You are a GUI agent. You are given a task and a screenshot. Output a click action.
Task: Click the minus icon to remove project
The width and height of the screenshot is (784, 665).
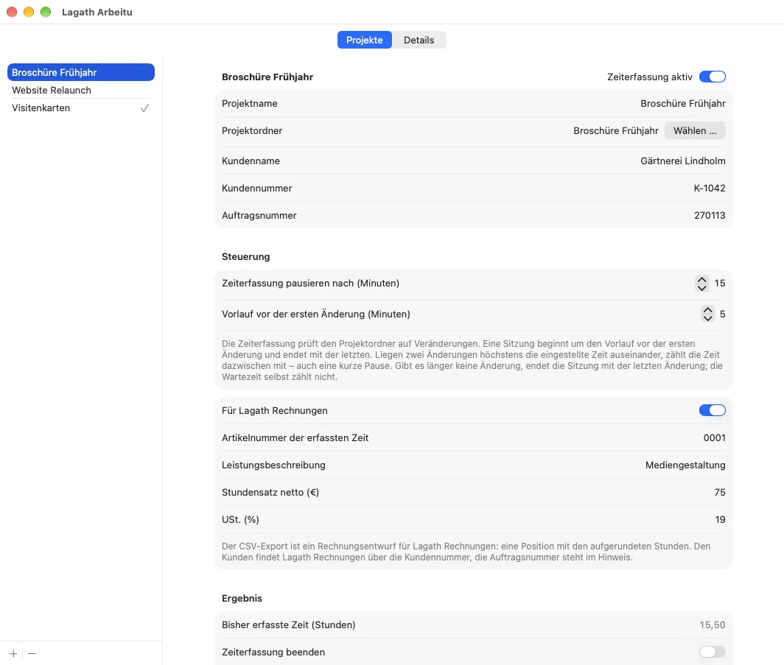(x=32, y=653)
